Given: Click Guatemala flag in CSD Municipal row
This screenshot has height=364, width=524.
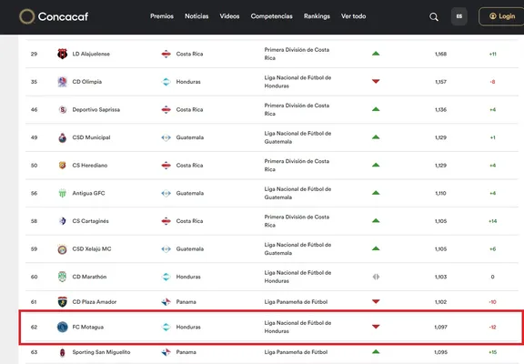Looking at the screenshot, I should tap(166, 137).
